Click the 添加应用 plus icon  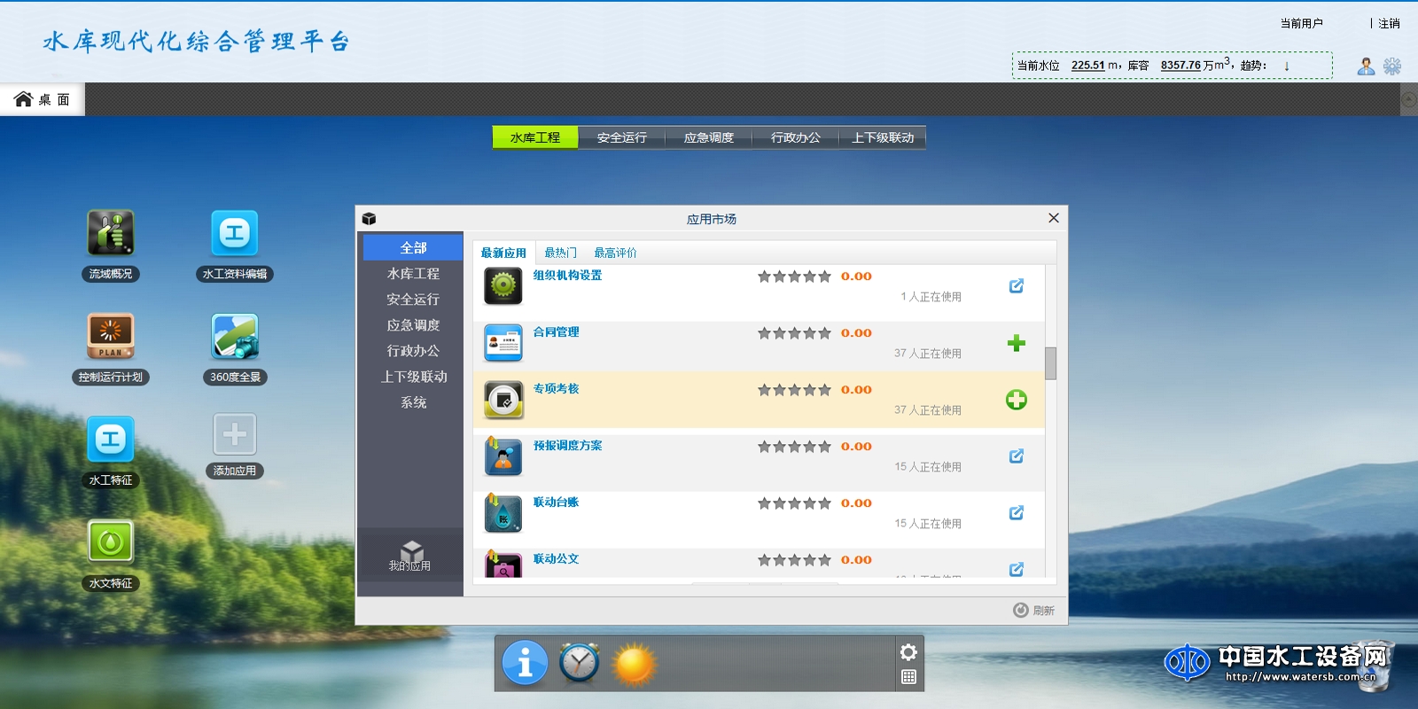tap(235, 435)
